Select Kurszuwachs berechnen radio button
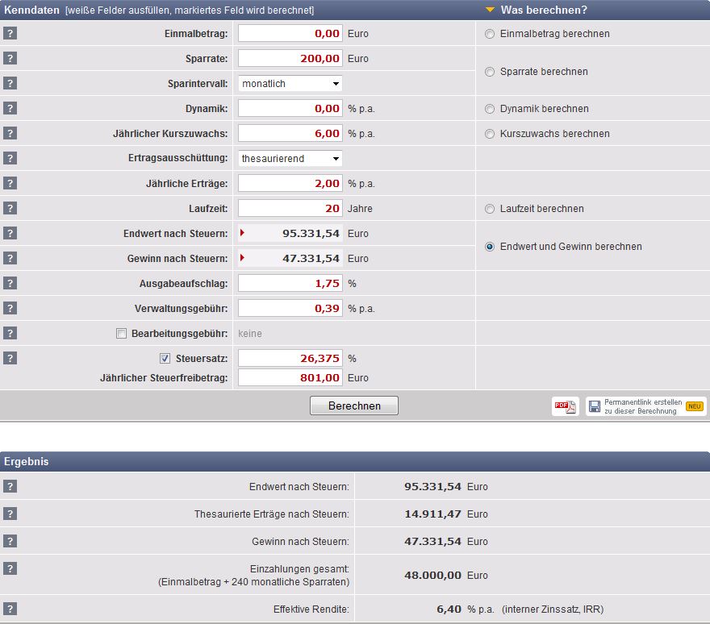The width and height of the screenshot is (710, 624). [x=490, y=134]
